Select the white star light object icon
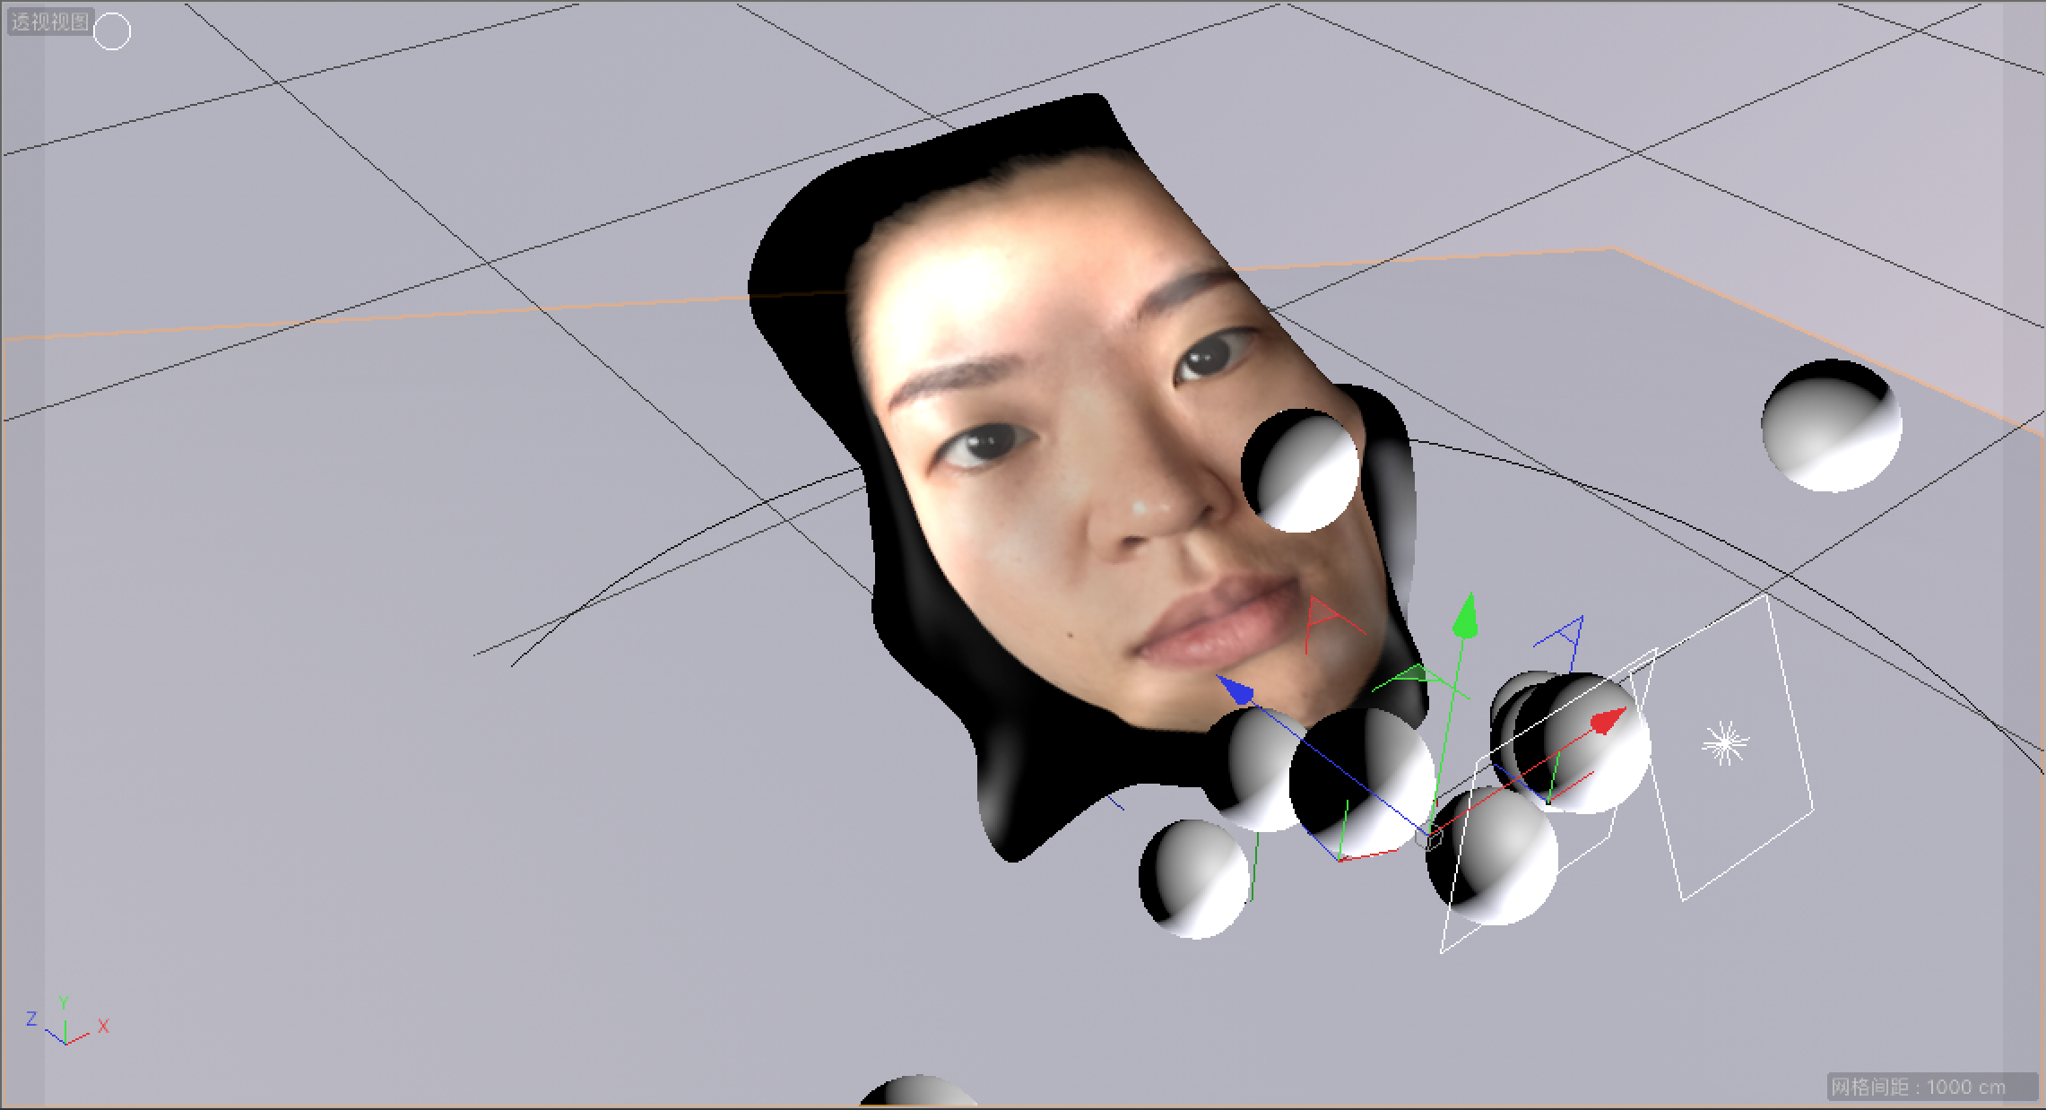 pos(1725,743)
